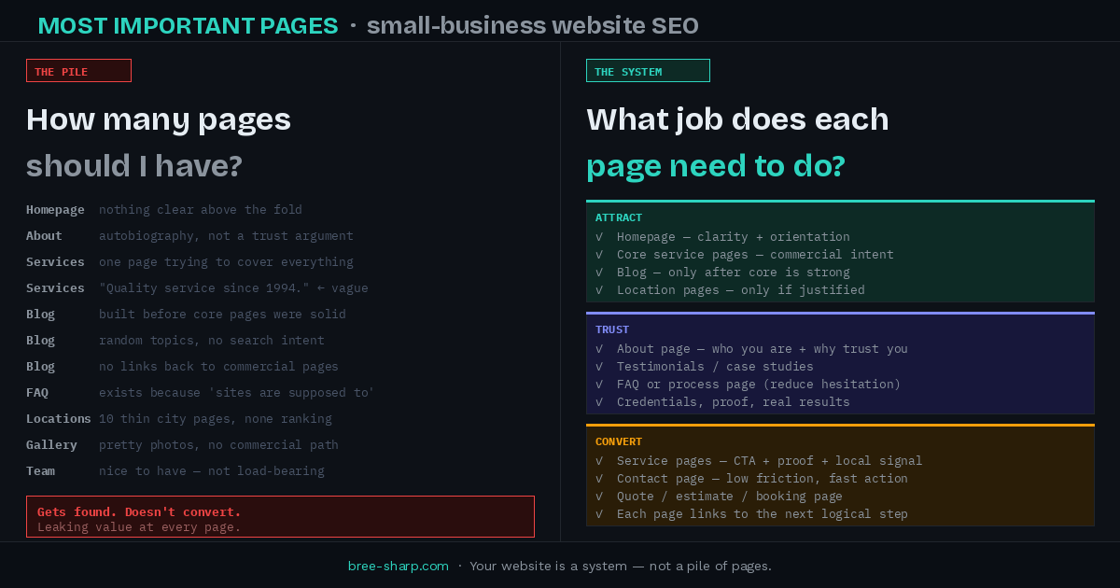Toggle the Core service pages item
The image size is (1120, 588).
[x=598, y=254]
